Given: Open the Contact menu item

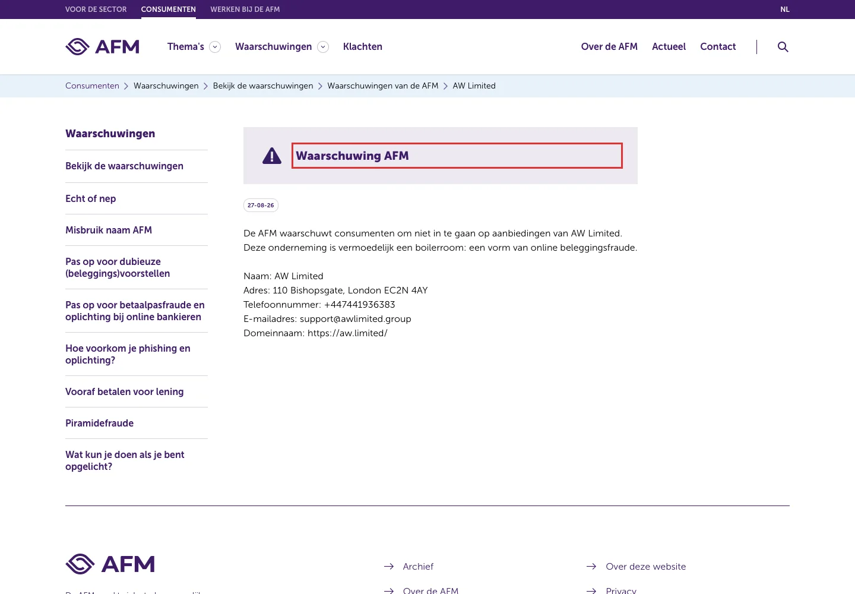Looking at the screenshot, I should 718,46.
